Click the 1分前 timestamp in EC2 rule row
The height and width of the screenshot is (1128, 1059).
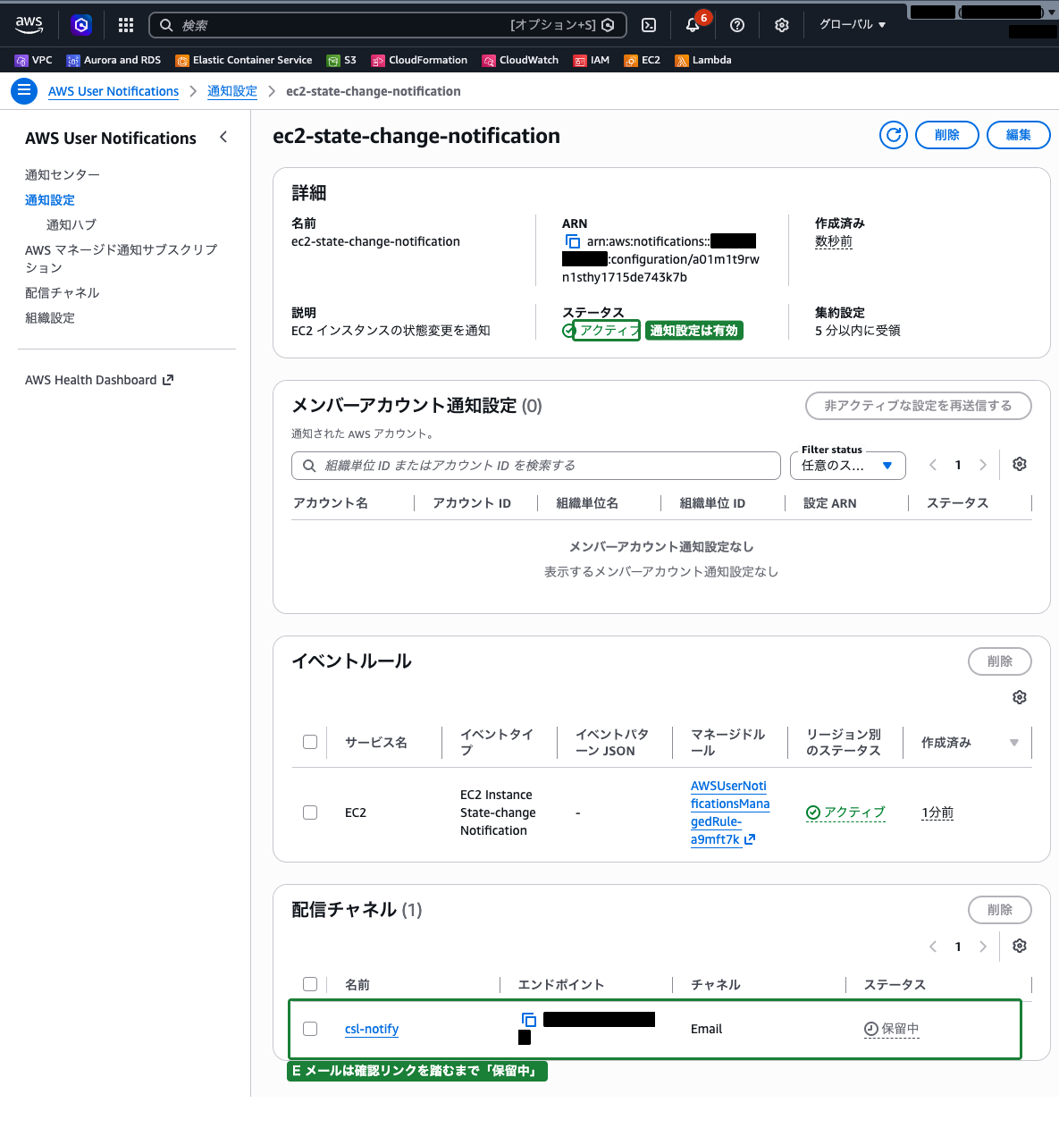pyautogui.click(x=937, y=812)
